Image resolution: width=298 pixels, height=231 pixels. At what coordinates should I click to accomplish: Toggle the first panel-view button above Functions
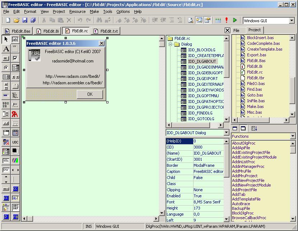tap(235, 128)
